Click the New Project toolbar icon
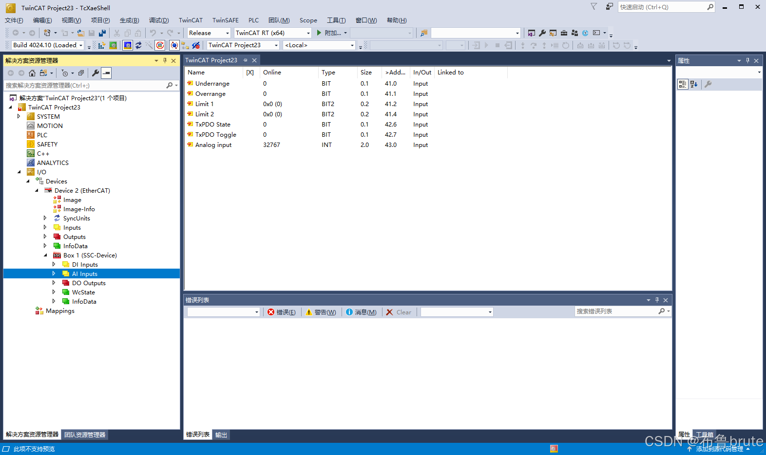Image resolution: width=766 pixels, height=455 pixels. (47, 33)
